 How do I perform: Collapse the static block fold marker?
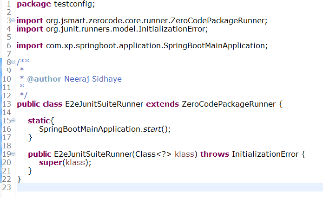point(13,120)
